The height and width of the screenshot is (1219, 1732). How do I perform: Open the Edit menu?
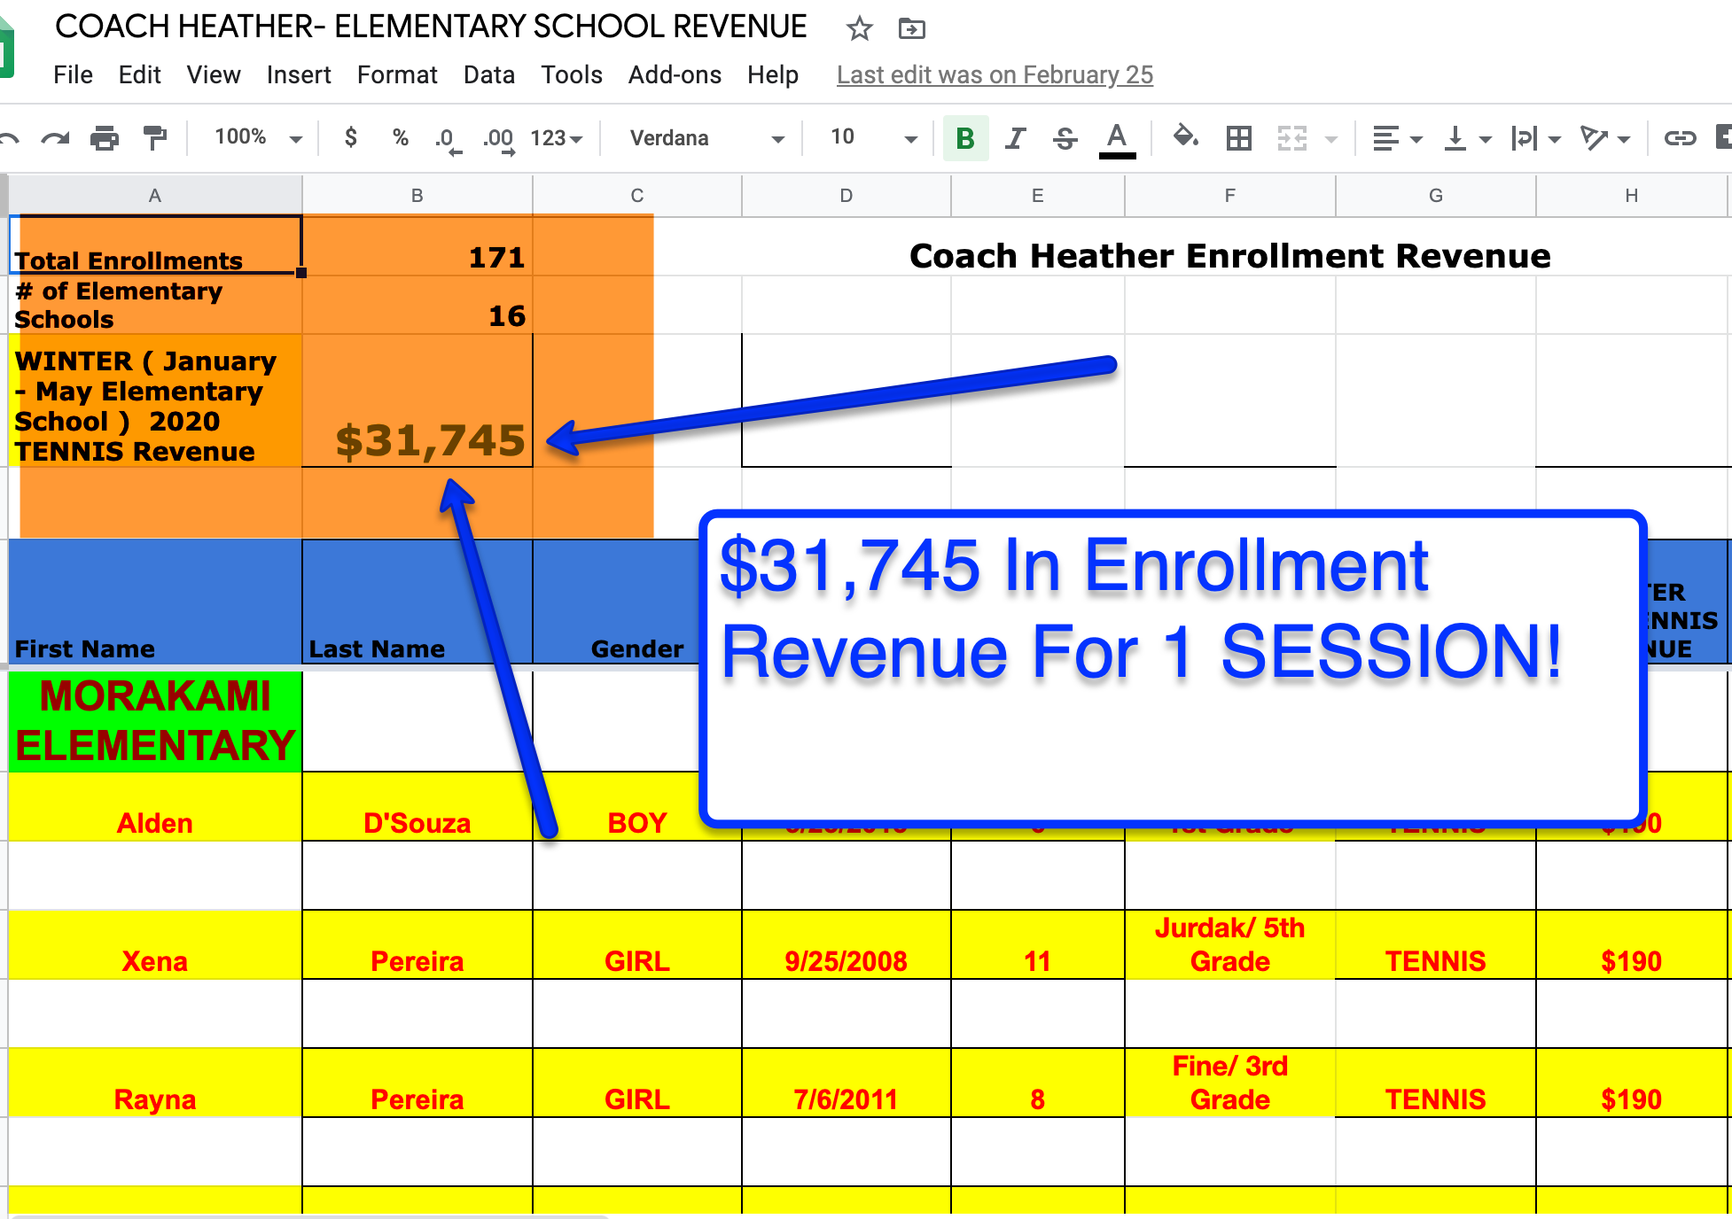click(x=139, y=75)
